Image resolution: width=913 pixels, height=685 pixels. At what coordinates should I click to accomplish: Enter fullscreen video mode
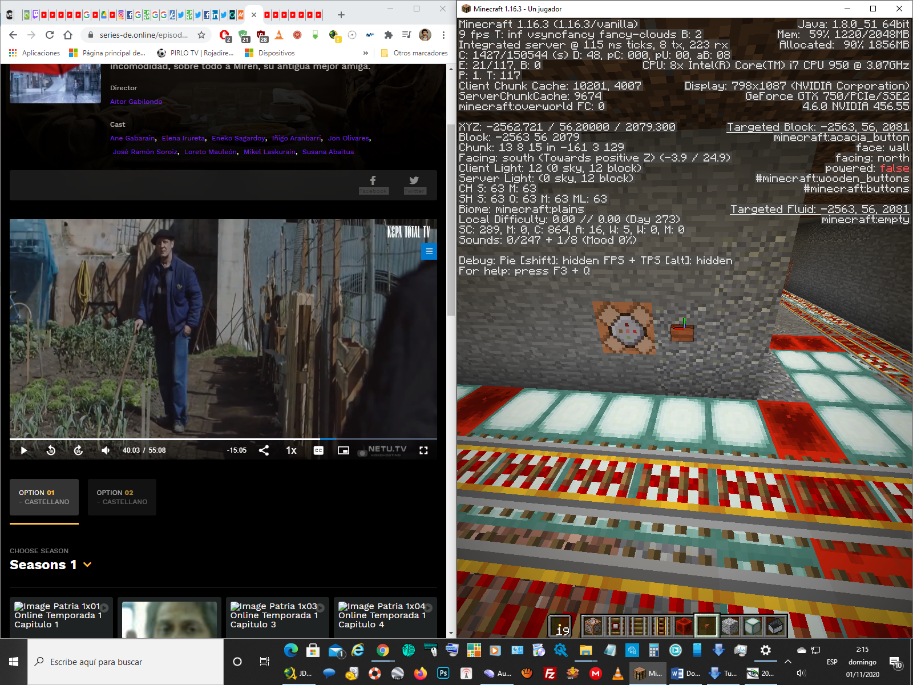tap(423, 450)
